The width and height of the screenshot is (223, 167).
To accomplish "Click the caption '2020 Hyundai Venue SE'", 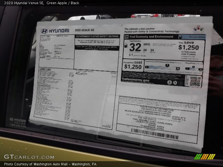I will (24, 3).
